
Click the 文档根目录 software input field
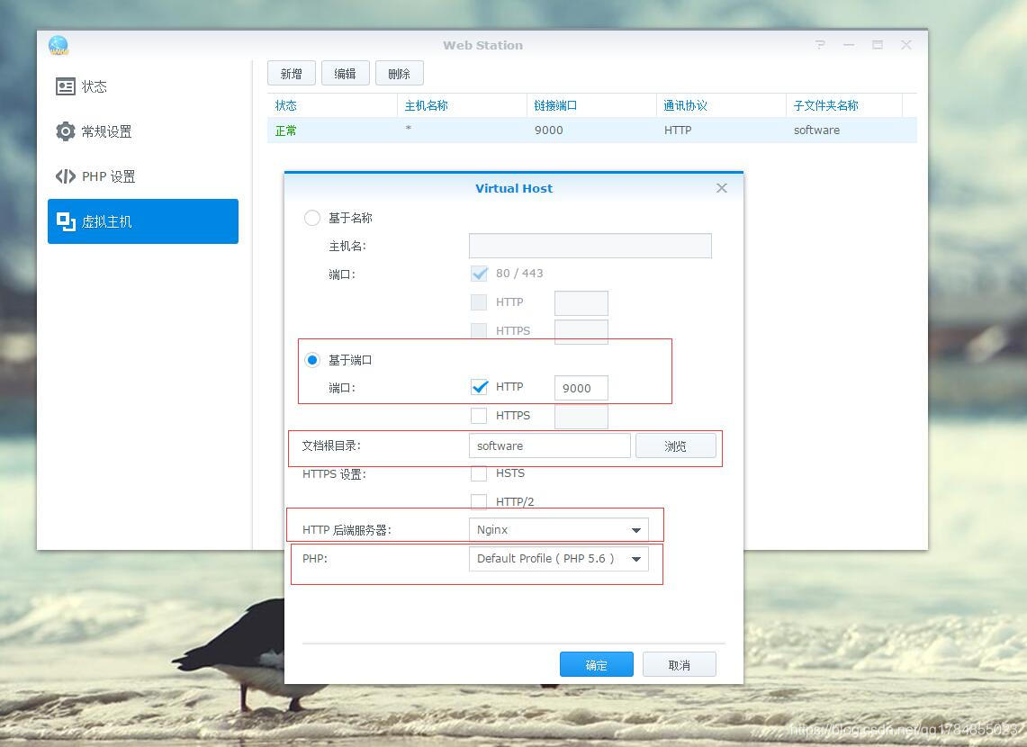click(549, 445)
